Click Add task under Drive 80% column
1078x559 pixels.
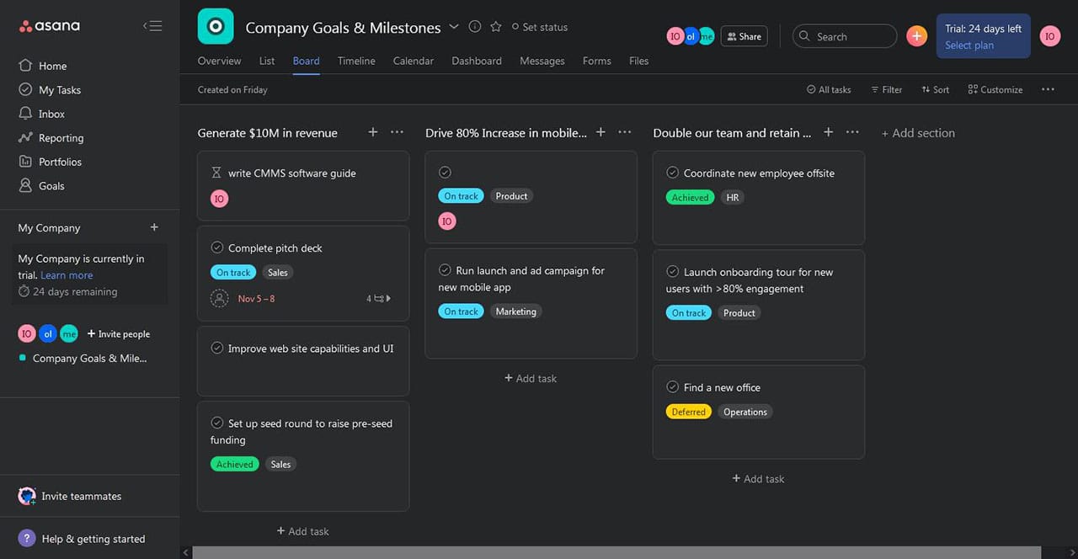[x=531, y=378]
